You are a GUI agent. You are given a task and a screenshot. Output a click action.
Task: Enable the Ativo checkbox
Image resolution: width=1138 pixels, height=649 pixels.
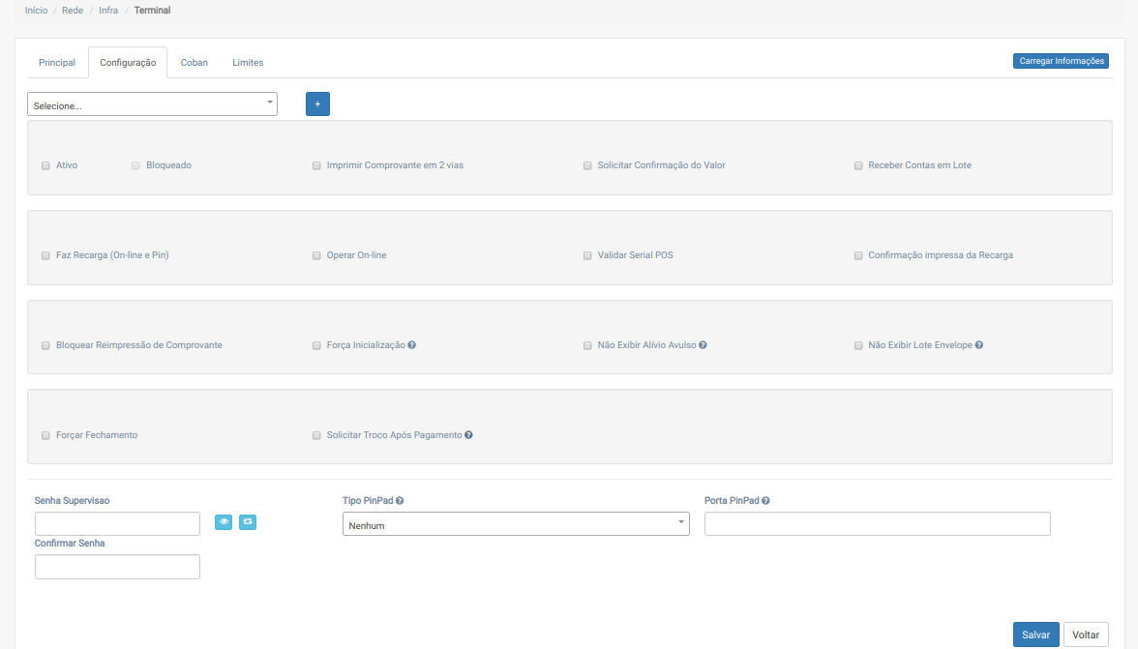click(45, 165)
